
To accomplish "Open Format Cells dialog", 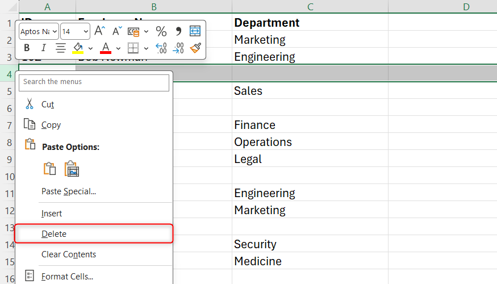I will pyautogui.click(x=94, y=277).
